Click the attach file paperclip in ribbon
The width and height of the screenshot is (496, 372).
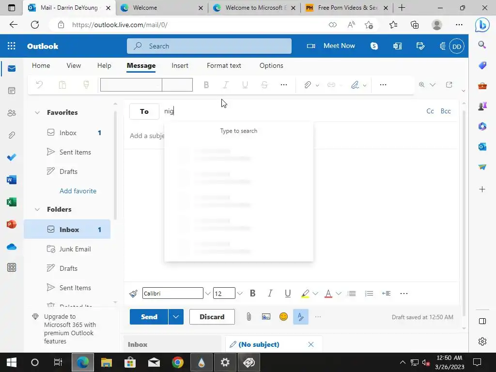coord(308,85)
